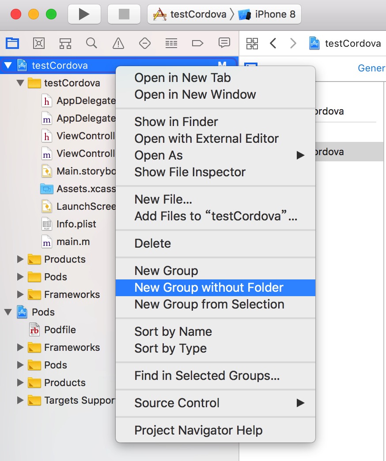
Task: Choose the iPhone 8 device destination
Action: 267,14
